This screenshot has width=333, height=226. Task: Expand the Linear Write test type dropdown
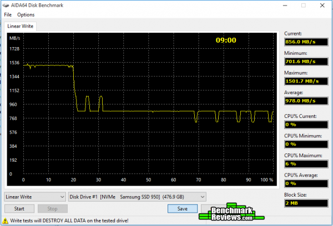pyautogui.click(x=34, y=197)
